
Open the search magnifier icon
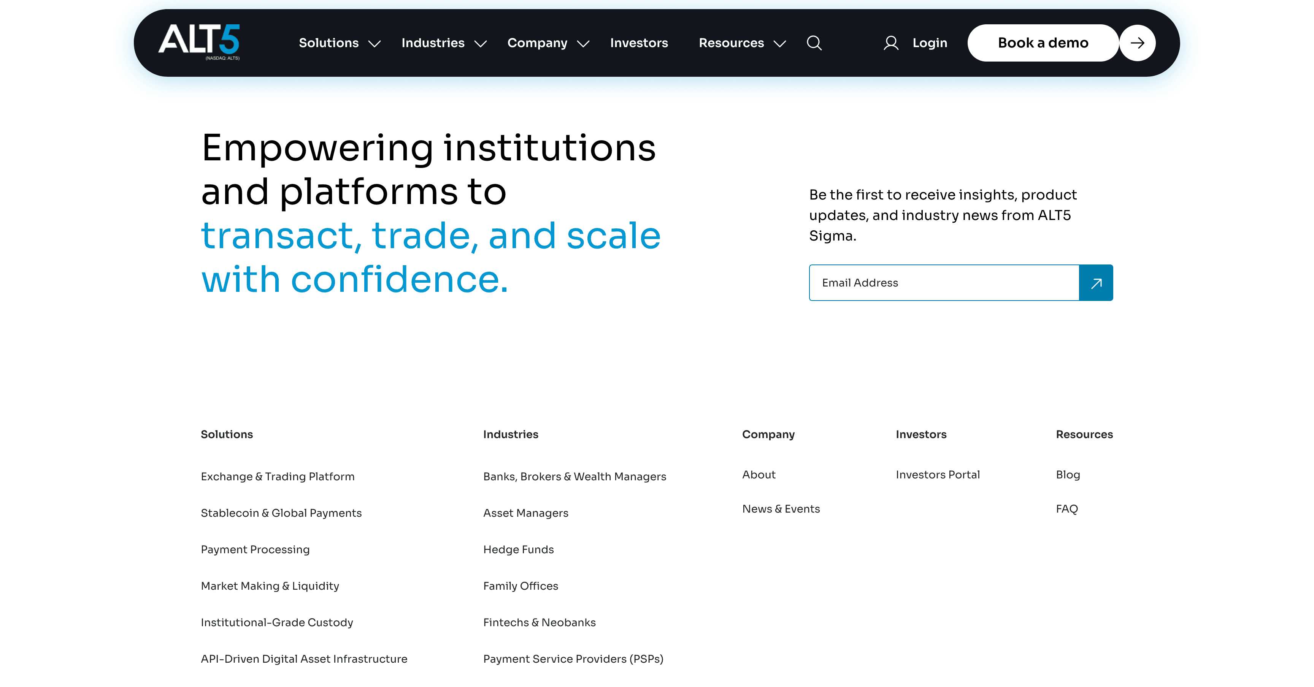(x=814, y=43)
